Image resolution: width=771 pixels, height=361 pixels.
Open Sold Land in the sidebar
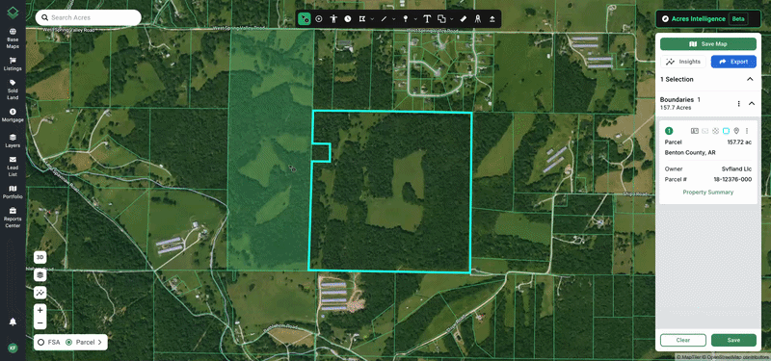tap(13, 90)
